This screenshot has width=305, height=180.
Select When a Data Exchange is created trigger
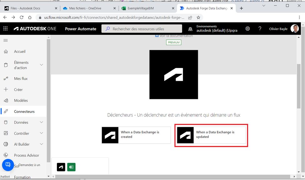[x=136, y=135]
